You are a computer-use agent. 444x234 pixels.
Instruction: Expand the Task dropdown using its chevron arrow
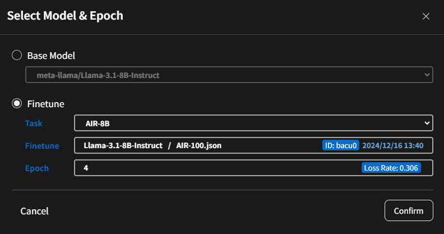427,122
